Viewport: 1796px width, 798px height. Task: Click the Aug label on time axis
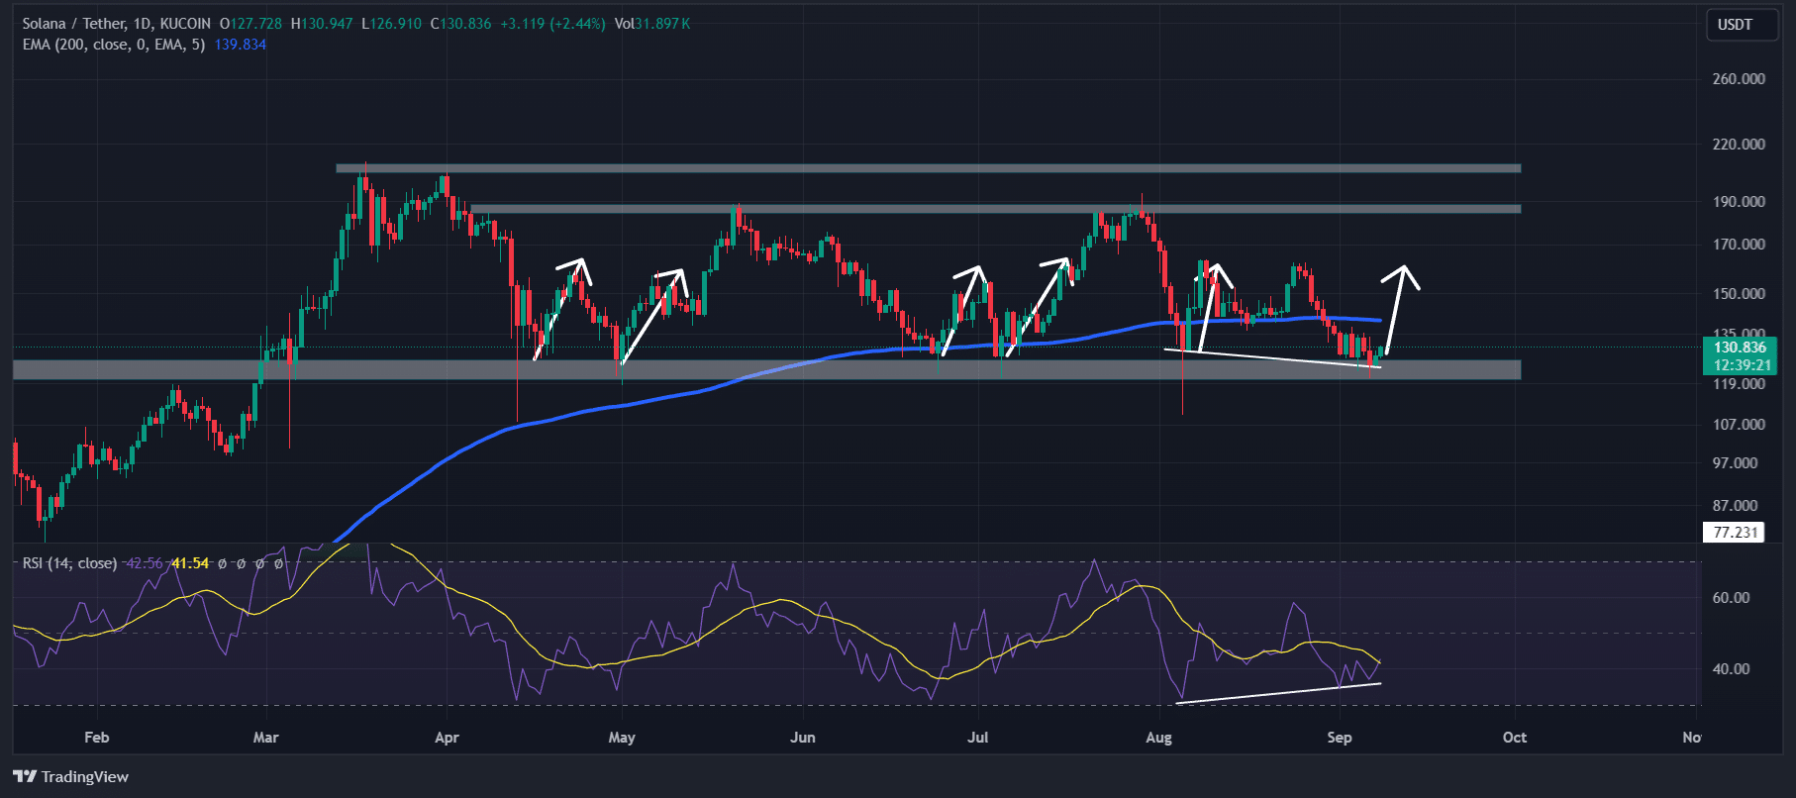[x=1158, y=738]
